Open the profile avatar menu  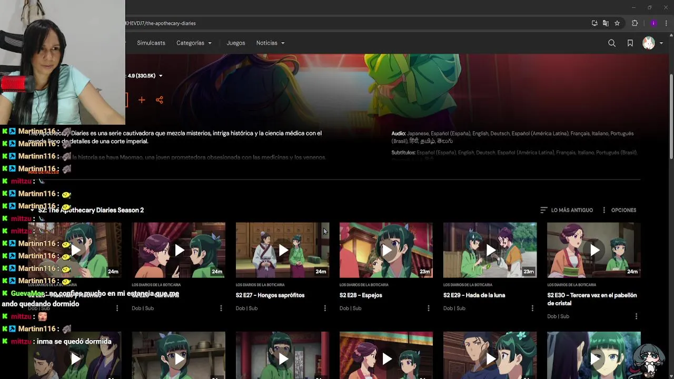point(649,43)
